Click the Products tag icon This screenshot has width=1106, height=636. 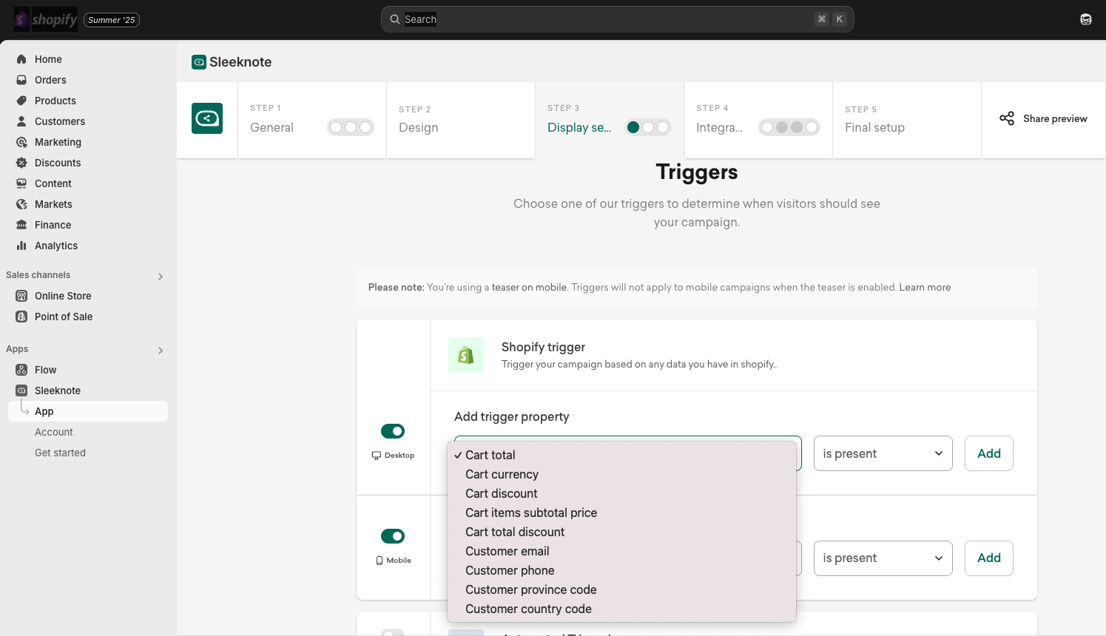(x=21, y=101)
